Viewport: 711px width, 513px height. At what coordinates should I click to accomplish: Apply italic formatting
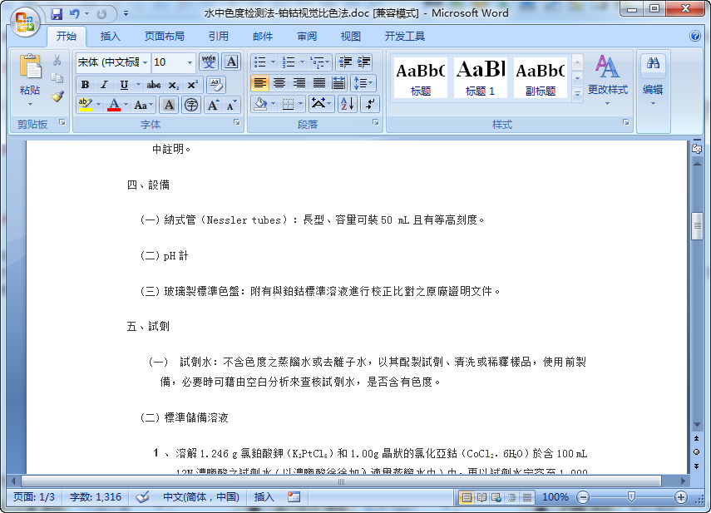[x=104, y=85]
